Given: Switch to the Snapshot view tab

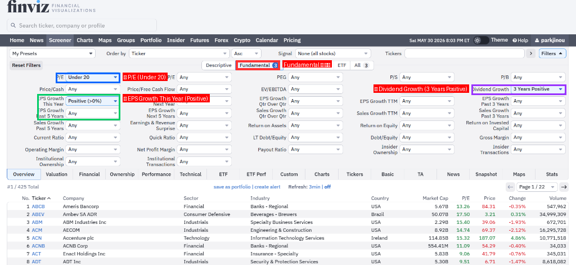Looking at the screenshot, I should pos(486,174).
